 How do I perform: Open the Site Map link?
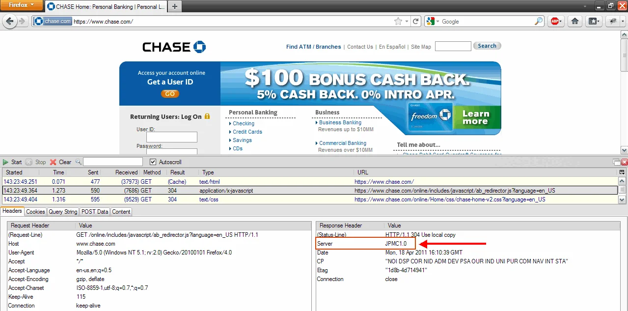[x=421, y=47]
